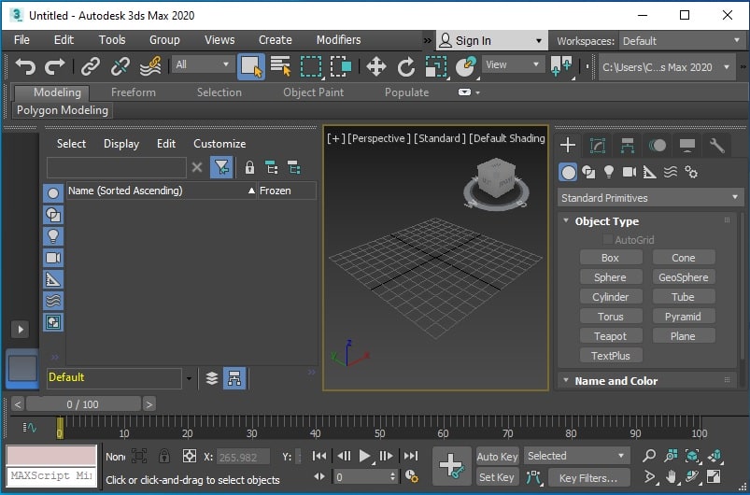Open the Display tab in the command panel

point(686,145)
